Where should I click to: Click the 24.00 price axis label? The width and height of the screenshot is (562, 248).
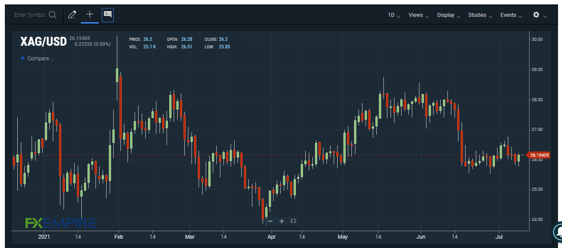537,219
